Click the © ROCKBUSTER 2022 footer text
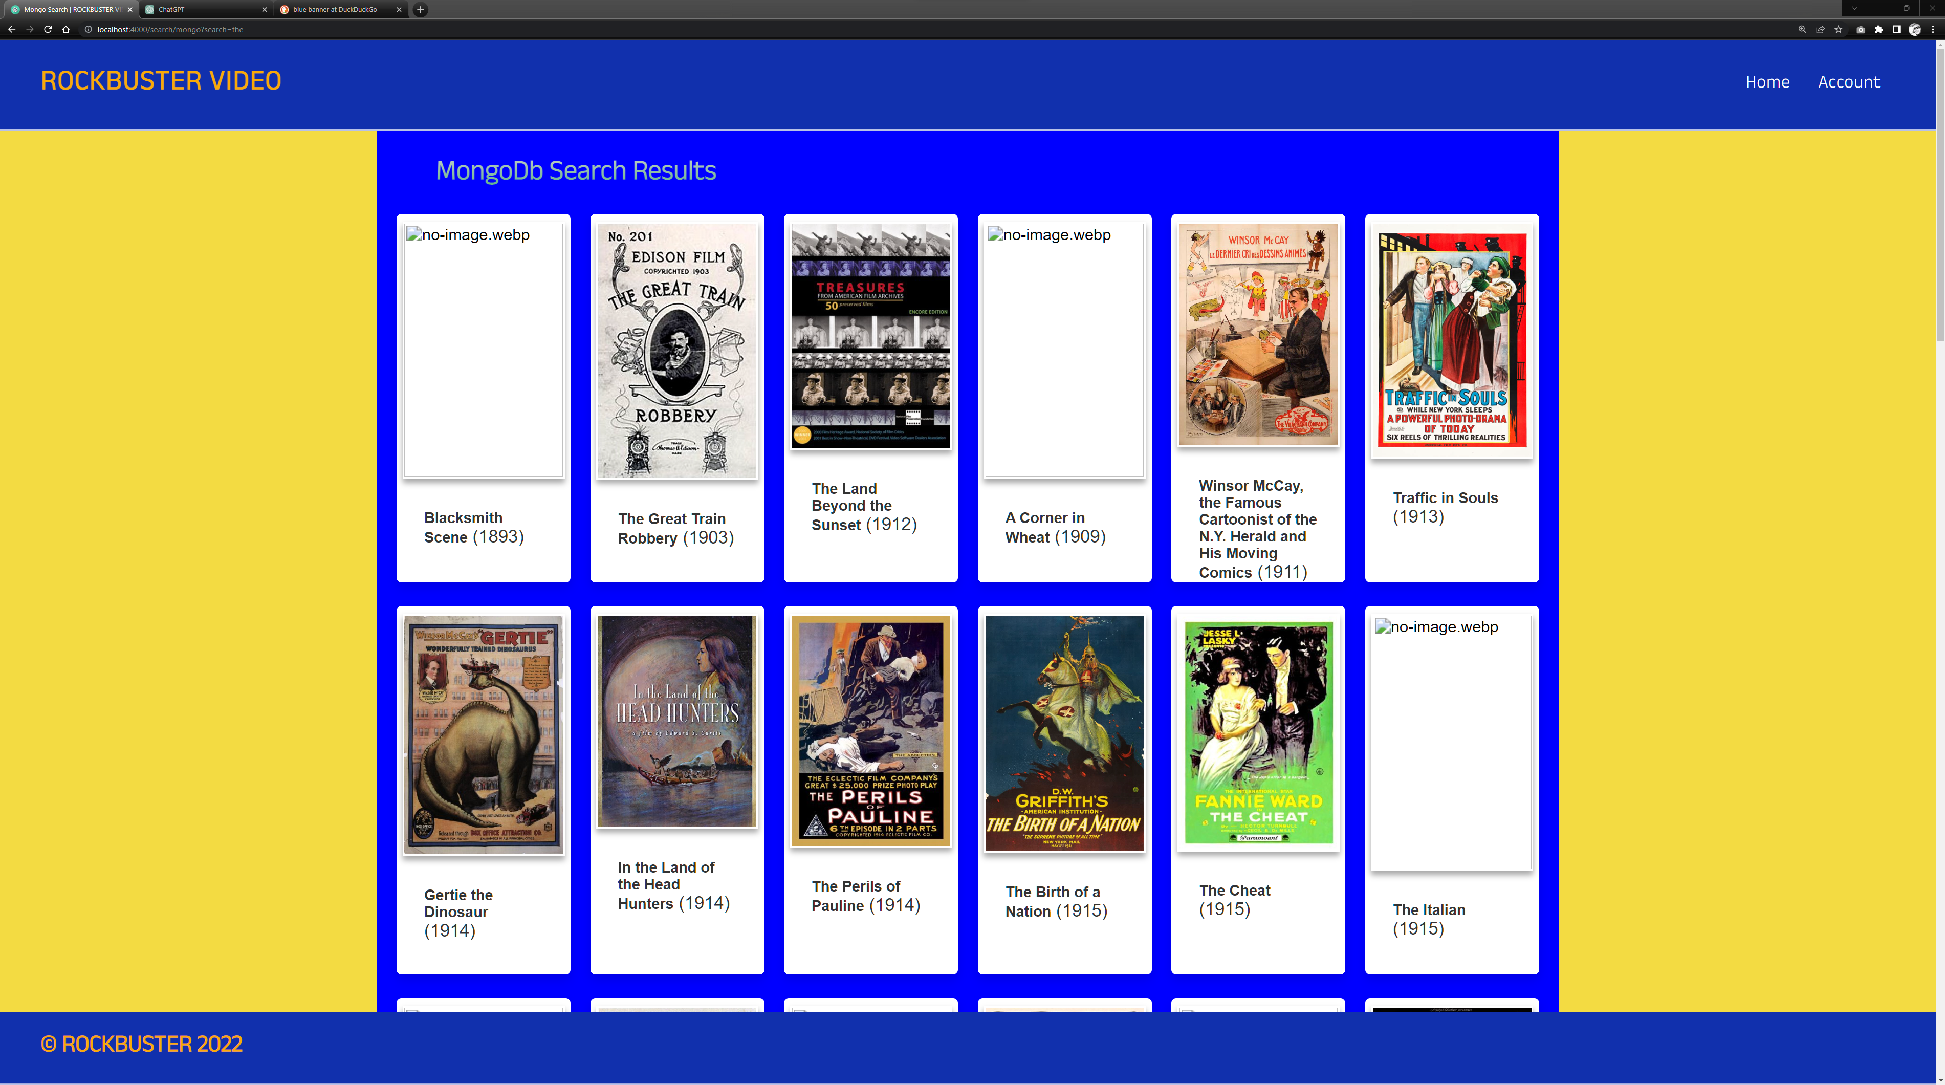1945x1085 pixels. coord(141,1044)
